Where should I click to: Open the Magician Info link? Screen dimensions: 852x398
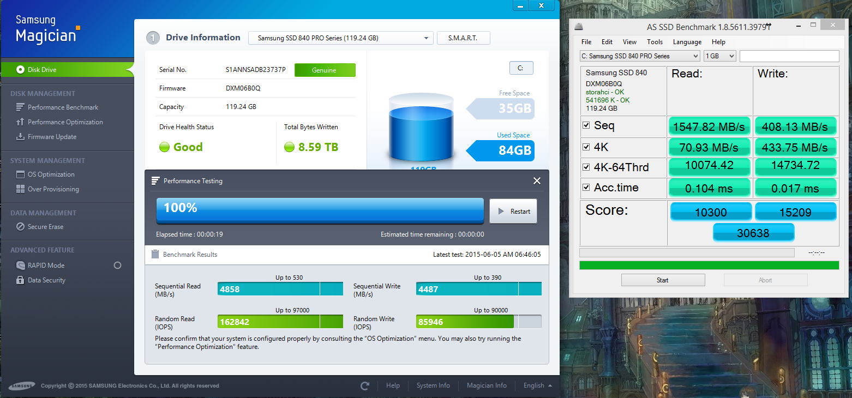[x=487, y=385]
